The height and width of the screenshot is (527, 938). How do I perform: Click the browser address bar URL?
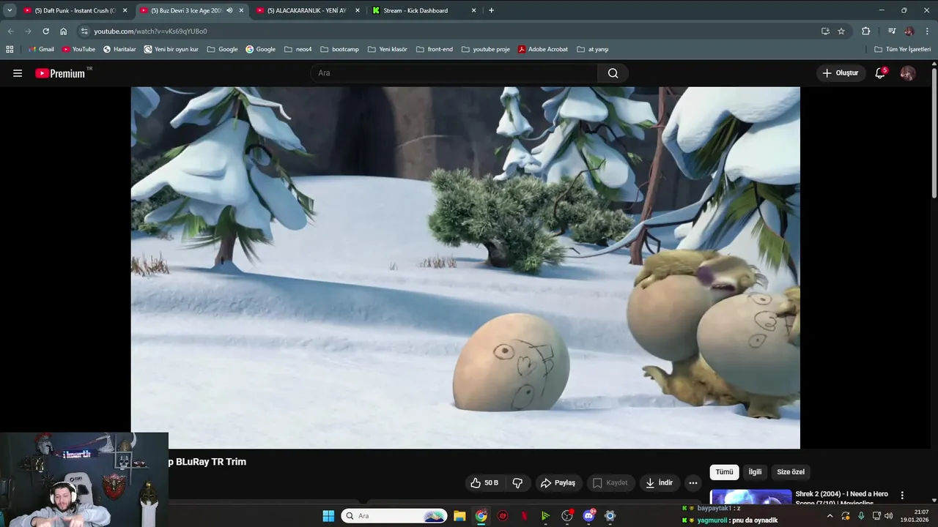[150, 31]
